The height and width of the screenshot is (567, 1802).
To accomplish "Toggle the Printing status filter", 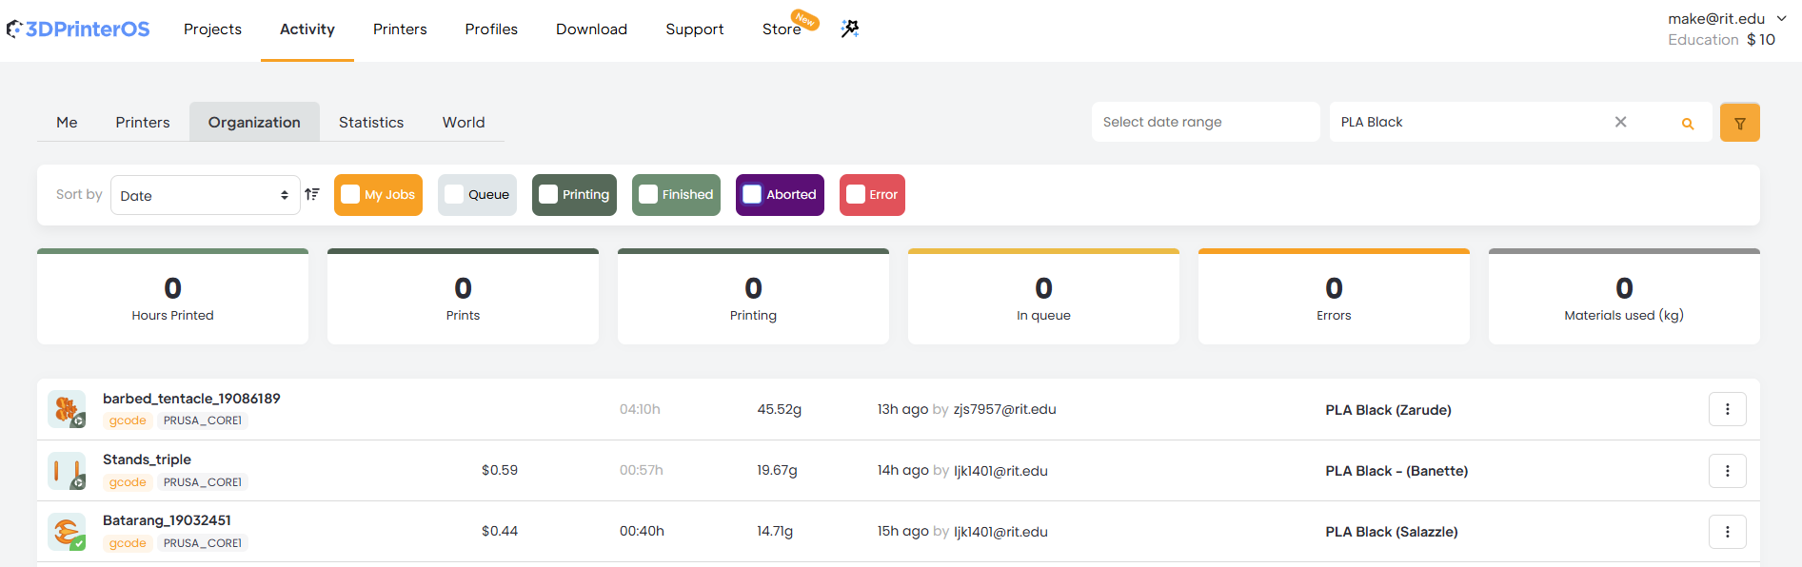I will (x=548, y=194).
